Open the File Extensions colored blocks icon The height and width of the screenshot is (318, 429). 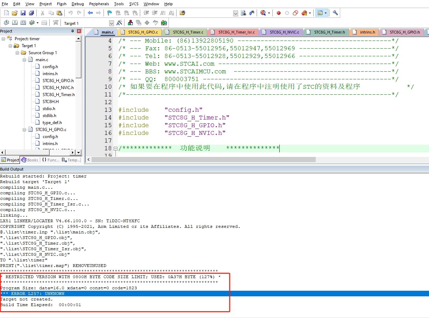point(130,23)
